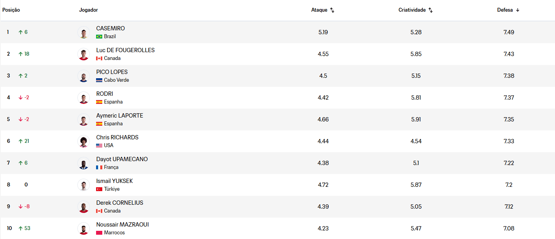Viewport: 555px width, 239px height.
Task: Open Aymeric LAPORTE player link
Action: pos(120,116)
